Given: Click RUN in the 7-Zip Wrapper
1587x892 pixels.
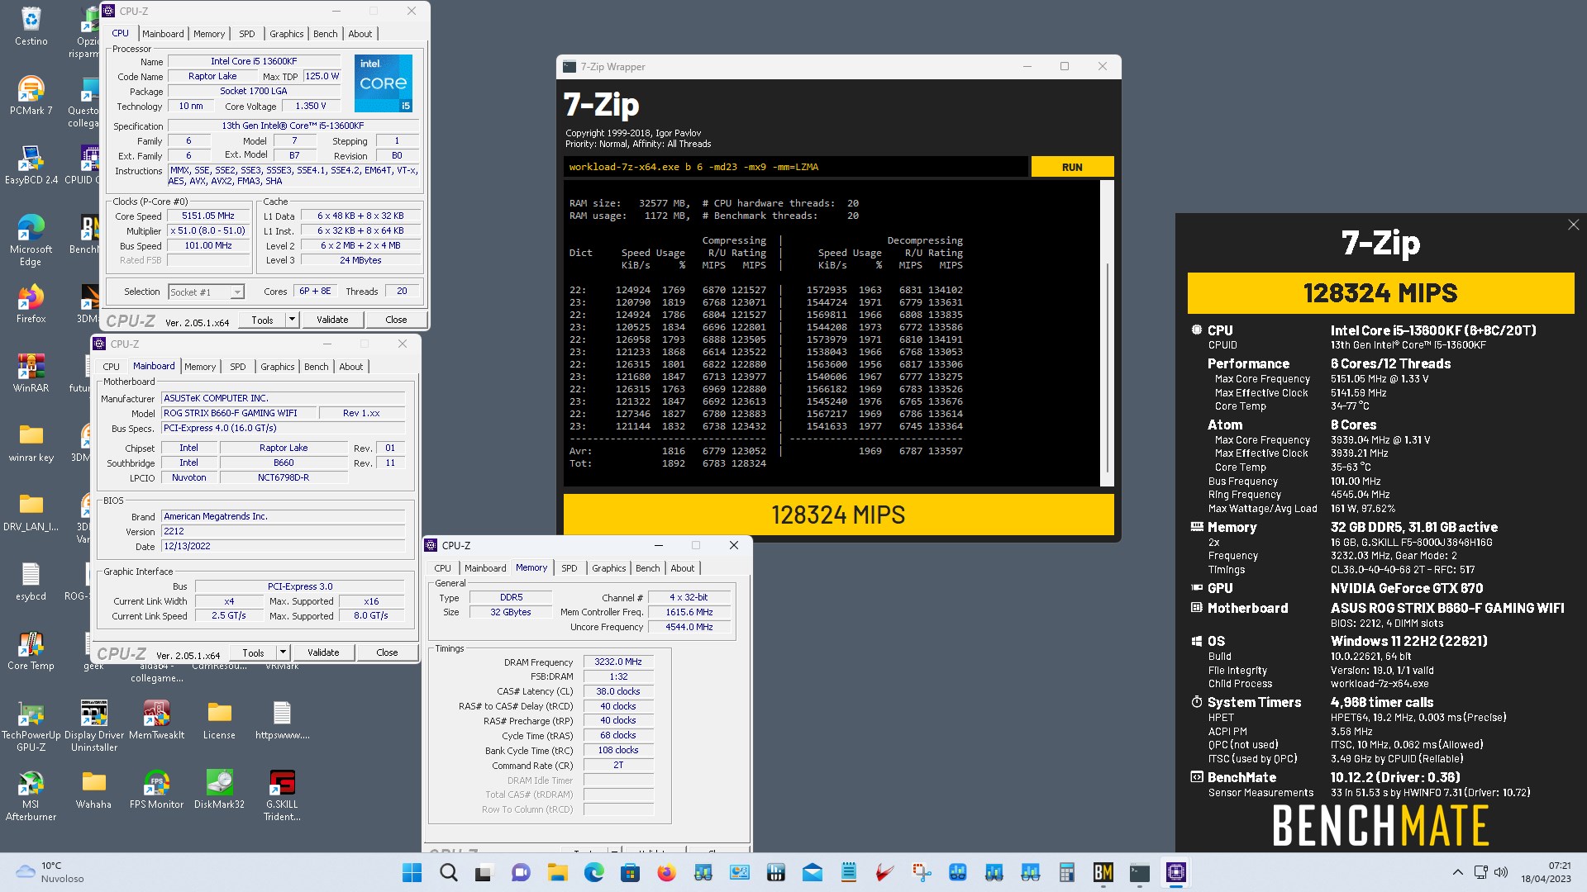Looking at the screenshot, I should (x=1072, y=167).
